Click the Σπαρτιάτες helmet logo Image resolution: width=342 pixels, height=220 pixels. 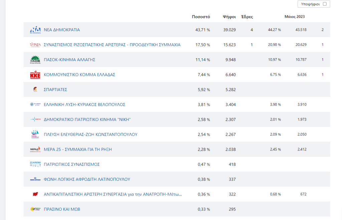click(35, 89)
